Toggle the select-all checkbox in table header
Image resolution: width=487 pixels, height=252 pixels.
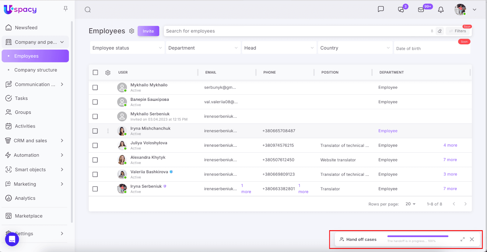click(x=95, y=73)
